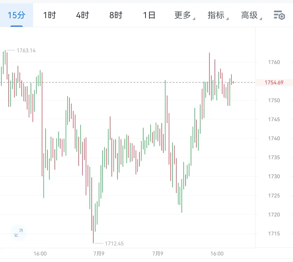293x262 pixels.
Task: Click the 1715 price axis label
Action: (274, 234)
